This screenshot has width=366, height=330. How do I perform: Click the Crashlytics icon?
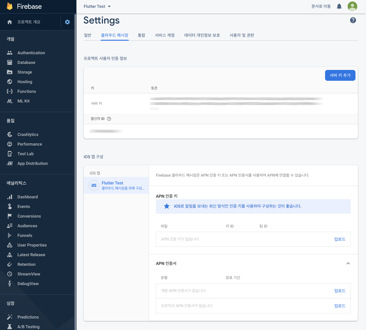[10, 134]
